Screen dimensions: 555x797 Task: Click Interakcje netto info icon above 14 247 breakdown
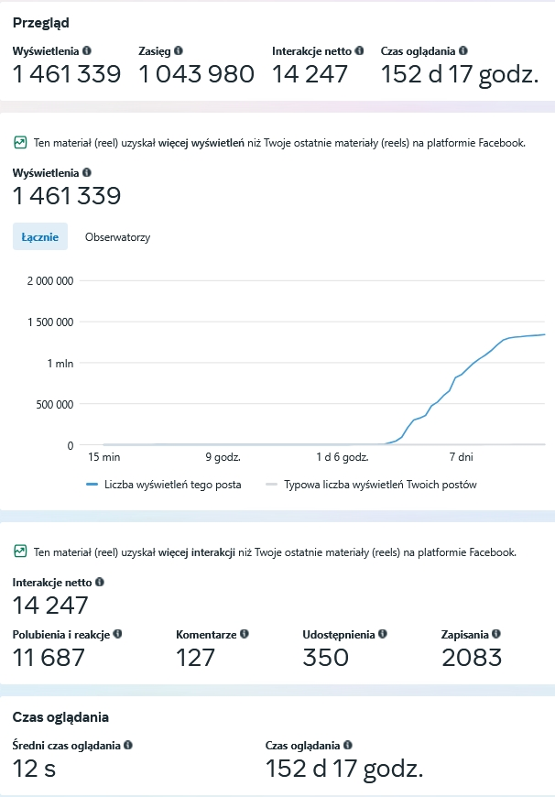100,582
